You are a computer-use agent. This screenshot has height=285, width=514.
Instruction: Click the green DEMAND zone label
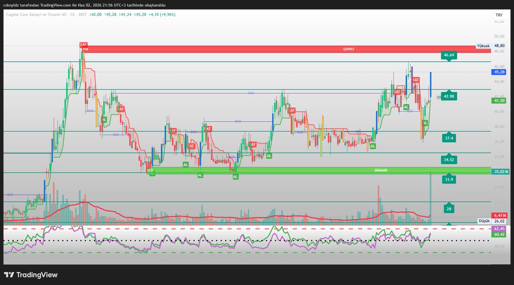click(380, 171)
